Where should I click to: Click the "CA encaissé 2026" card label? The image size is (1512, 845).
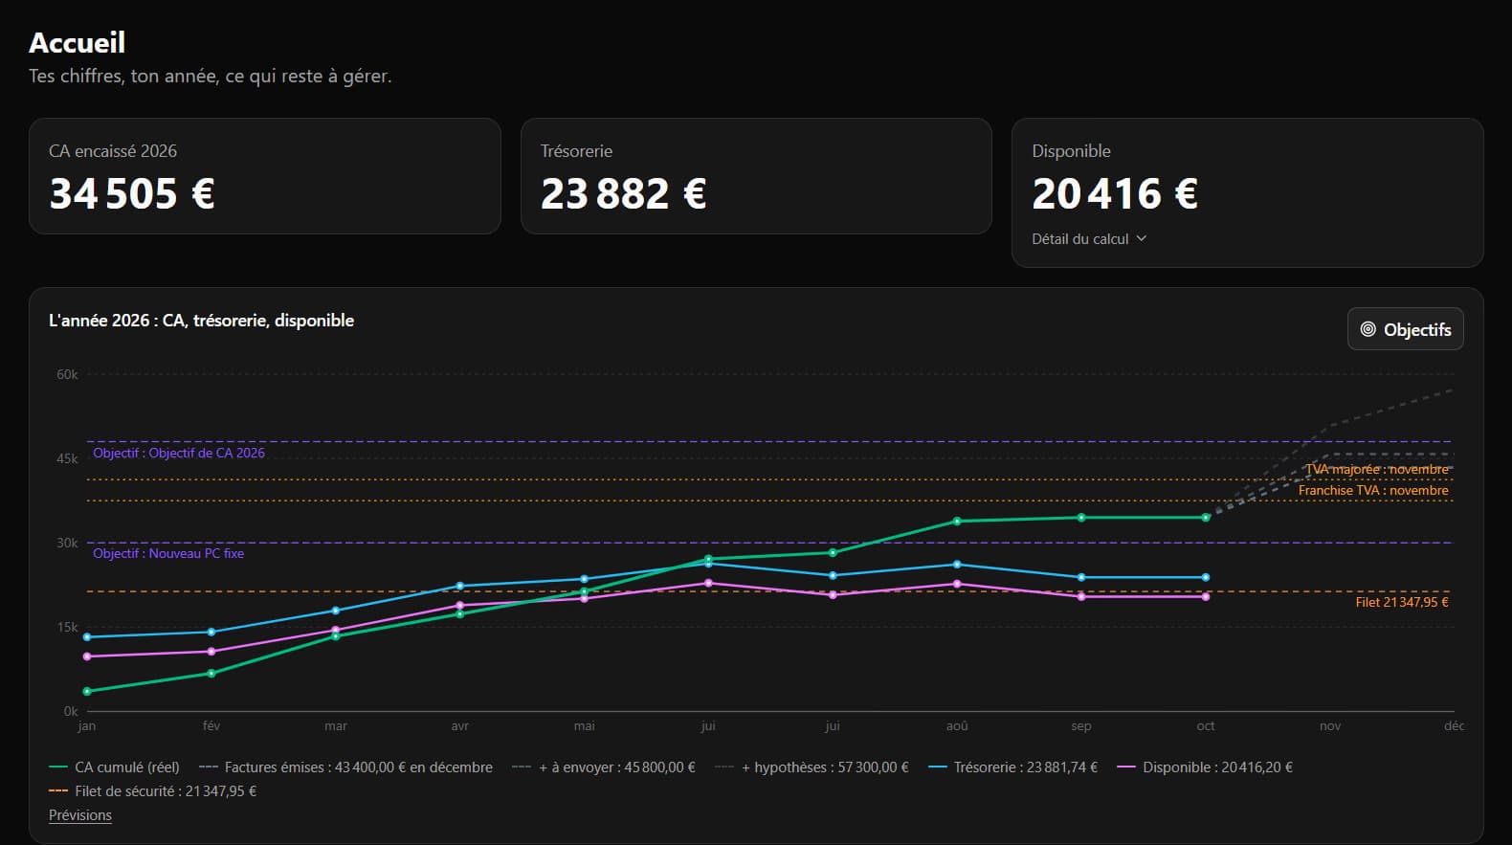pyautogui.click(x=113, y=151)
